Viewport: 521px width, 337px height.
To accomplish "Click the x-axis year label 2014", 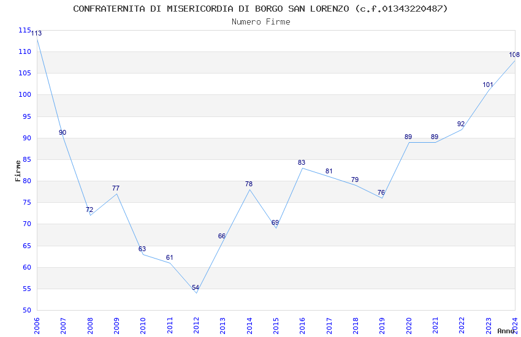I will pos(249,326).
